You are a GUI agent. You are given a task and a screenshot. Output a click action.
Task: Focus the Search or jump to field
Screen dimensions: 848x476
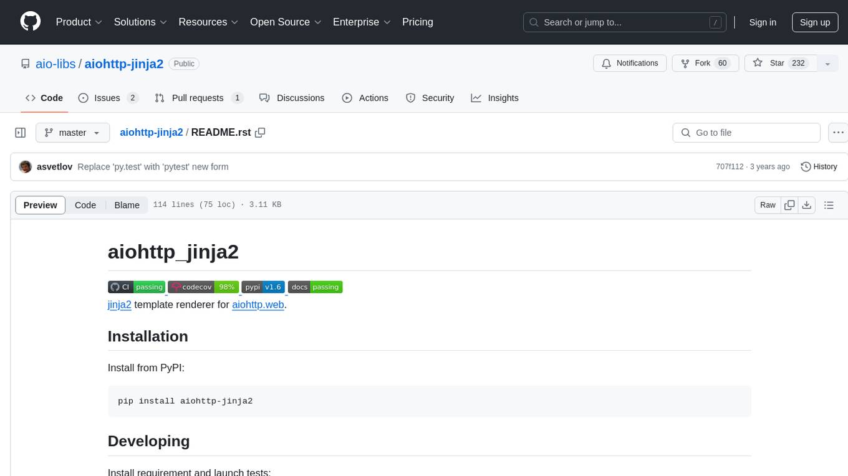[x=624, y=22]
